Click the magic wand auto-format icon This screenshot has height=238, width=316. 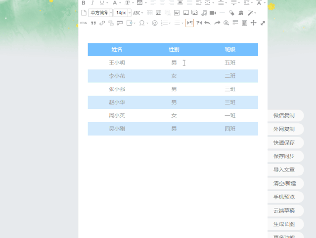(x=250, y=13)
